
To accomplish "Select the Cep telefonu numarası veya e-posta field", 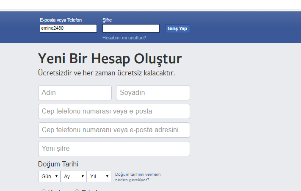I will click(114, 111).
